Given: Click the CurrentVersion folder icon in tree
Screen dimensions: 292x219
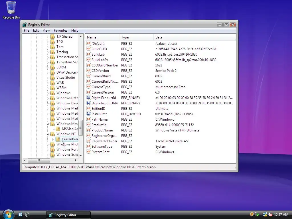Looking at the screenshot, I should point(58,139).
